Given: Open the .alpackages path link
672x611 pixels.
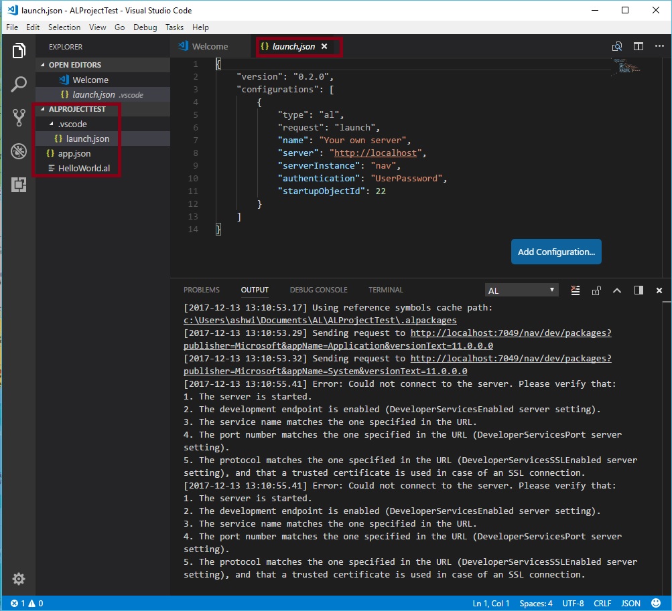Looking at the screenshot, I should click(320, 321).
